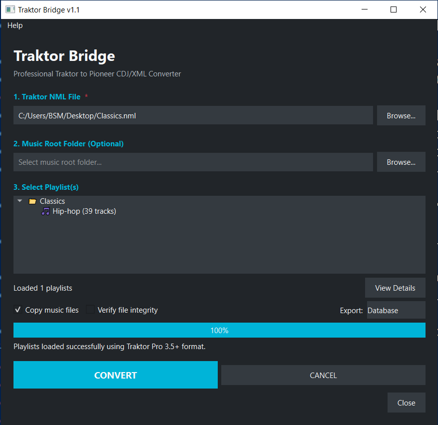Minimize the Traktor Bridge window
Image resolution: width=438 pixels, height=425 pixels.
364,9
